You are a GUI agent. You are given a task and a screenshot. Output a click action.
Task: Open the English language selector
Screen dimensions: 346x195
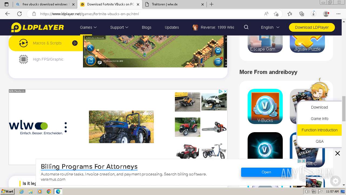point(270,27)
